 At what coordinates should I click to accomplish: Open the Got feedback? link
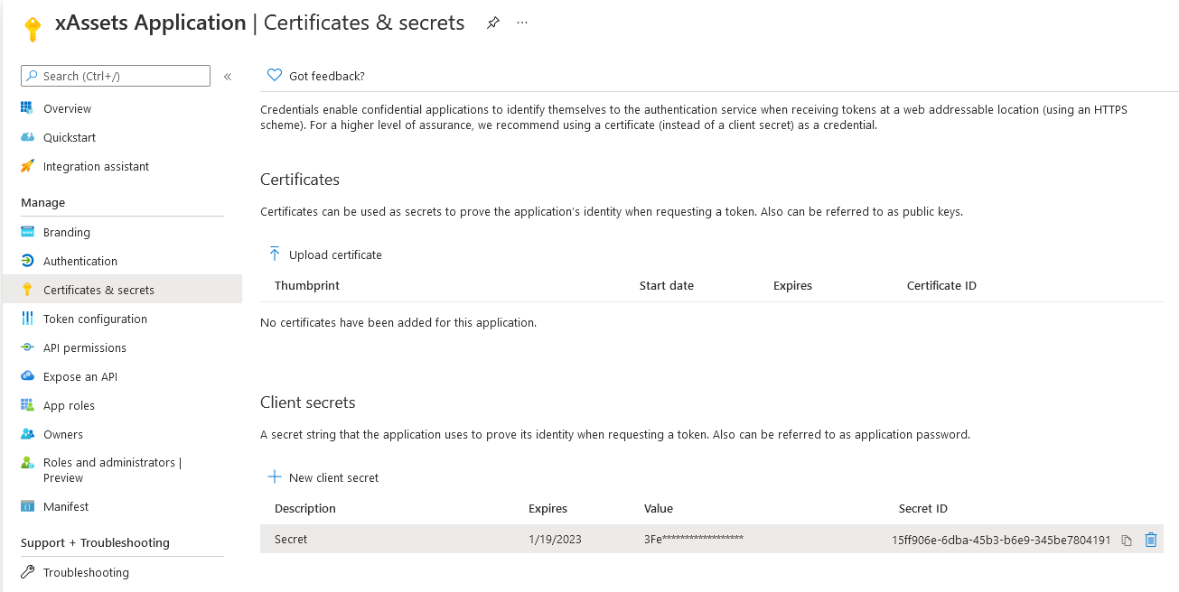pos(313,76)
